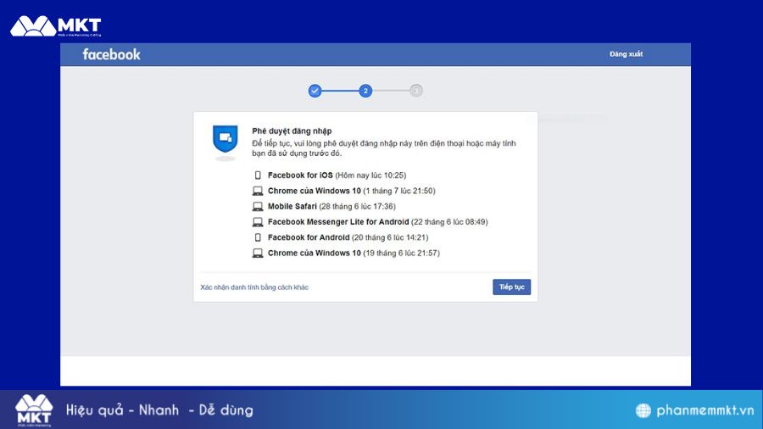Click the greyed step 3 circle
Viewport: 763px width, 429px height.
pyautogui.click(x=416, y=91)
